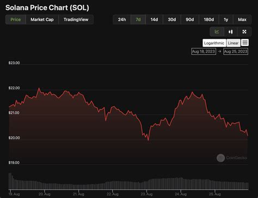Click the 24. Aug date label
The image size is (258, 198).
coord(181,194)
